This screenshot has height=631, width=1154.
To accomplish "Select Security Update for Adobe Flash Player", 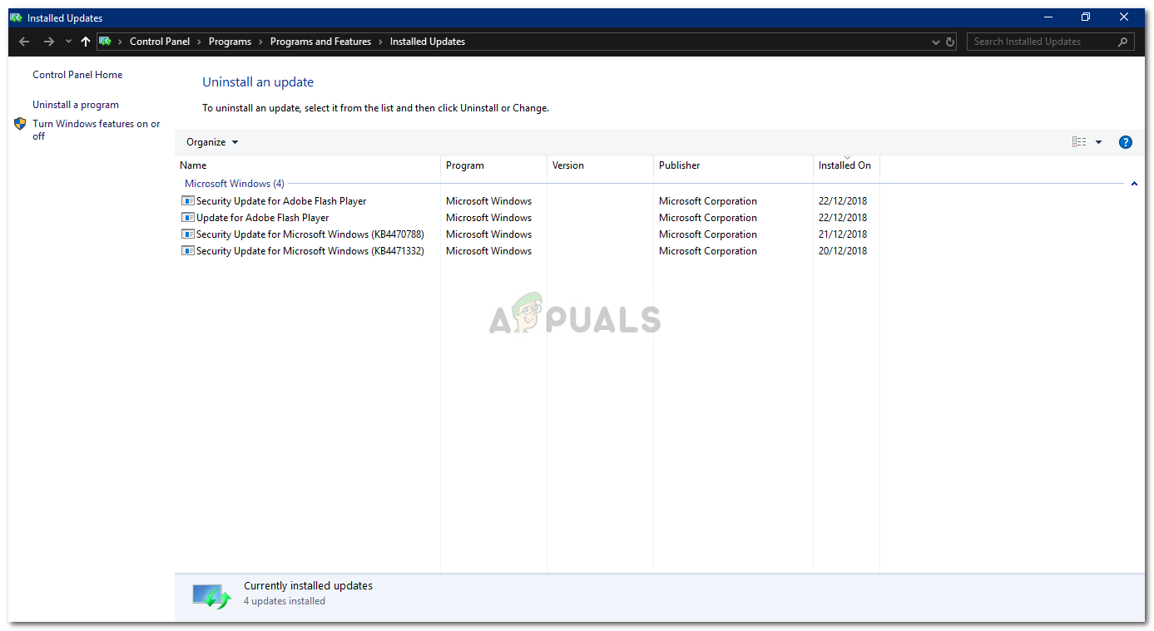I will (x=281, y=201).
